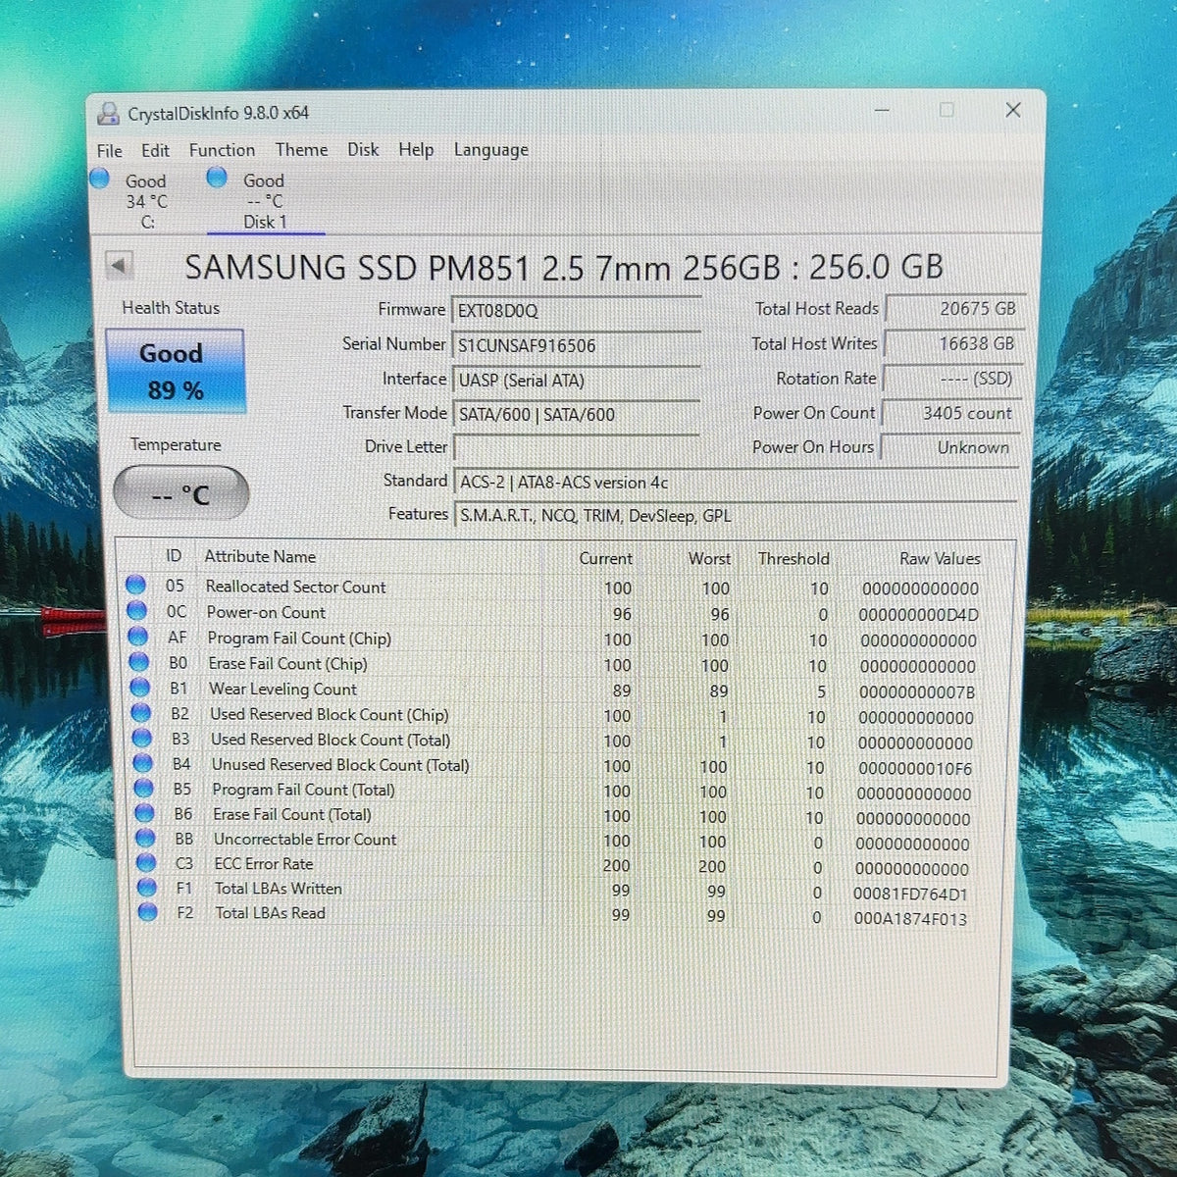Click the Firmware field EXT08D0Q
The height and width of the screenshot is (1177, 1177).
click(576, 311)
